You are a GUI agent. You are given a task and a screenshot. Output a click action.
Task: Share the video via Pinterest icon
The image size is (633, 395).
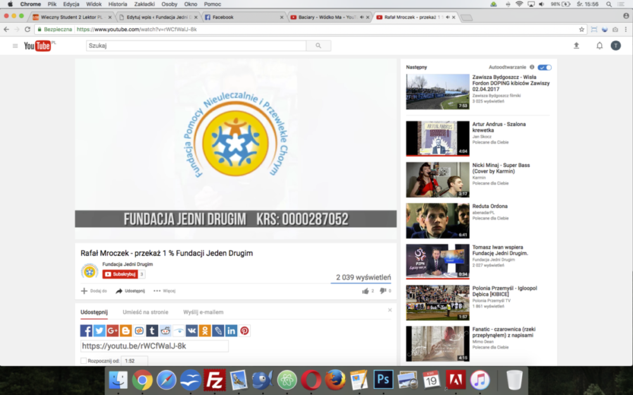click(244, 331)
